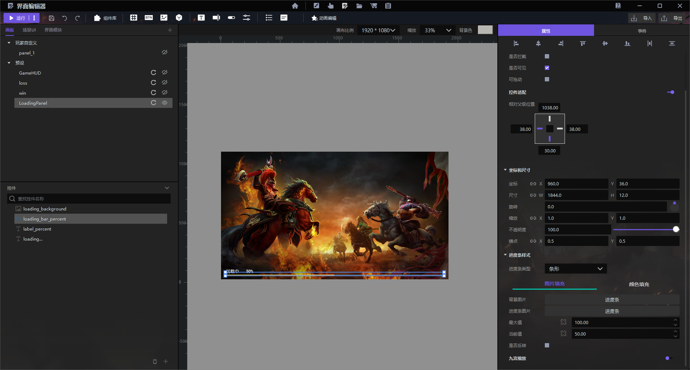Switch to the 界面模块 tab
Viewport: 690px width, 370px height.
(x=53, y=30)
